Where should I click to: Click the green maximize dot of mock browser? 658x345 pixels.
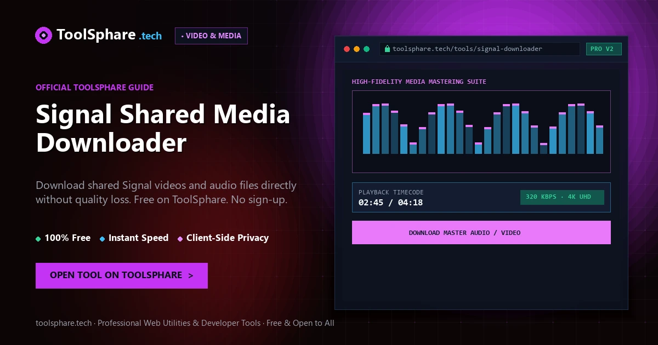pos(366,49)
